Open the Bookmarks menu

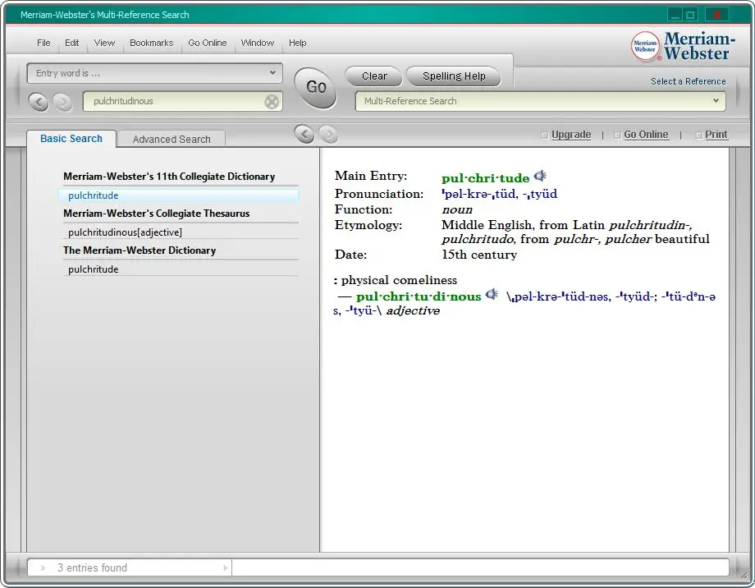pos(151,43)
